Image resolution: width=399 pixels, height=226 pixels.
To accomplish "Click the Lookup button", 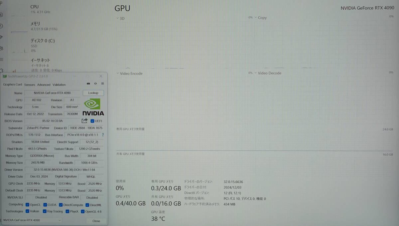I will (93, 93).
